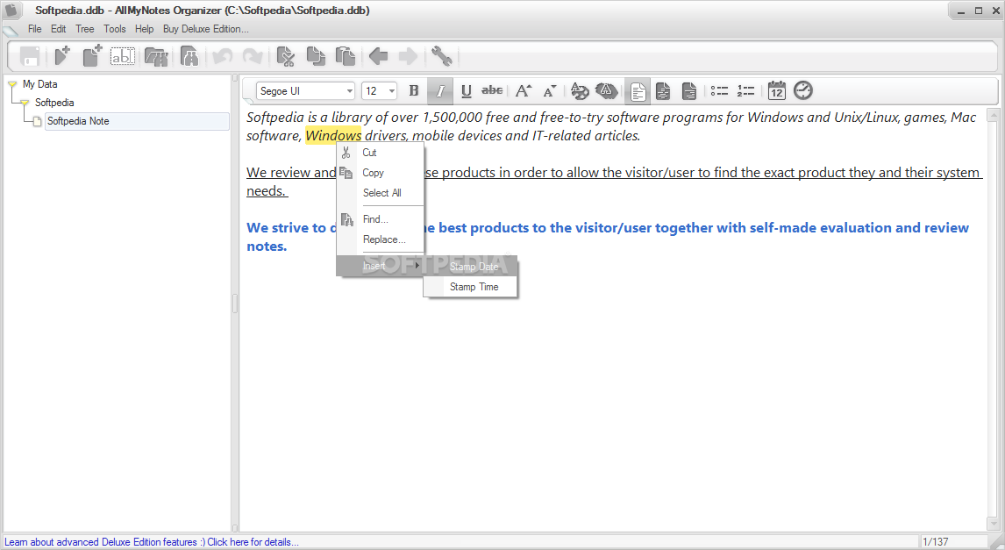Collapse the Softpedia folder node
The image size is (1005, 550).
pyautogui.click(x=25, y=103)
